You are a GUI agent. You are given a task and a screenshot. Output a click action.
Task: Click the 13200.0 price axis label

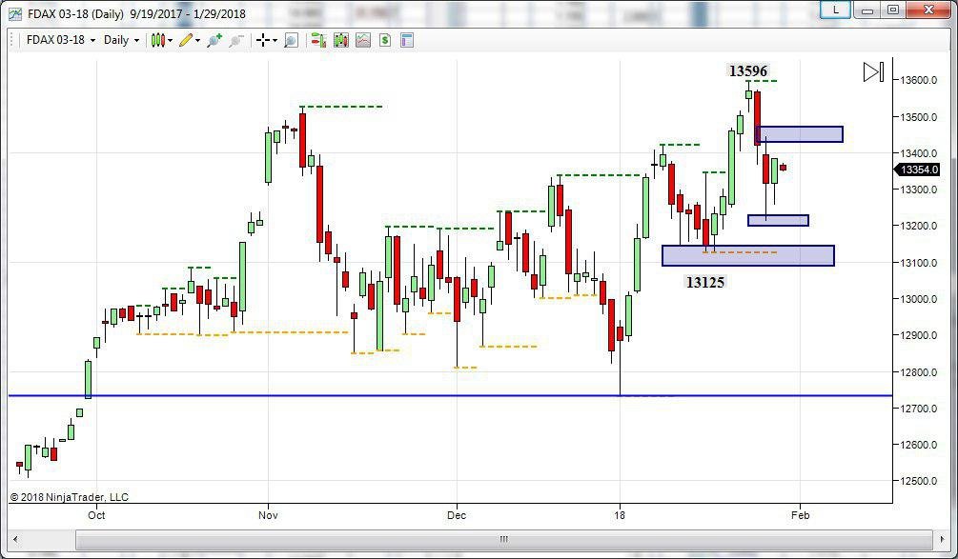click(918, 226)
